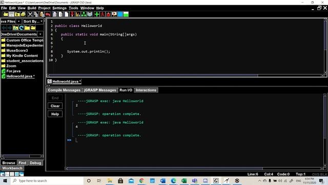Start debugging with the red ladybug icon
The height and width of the screenshot is (185, 328).
(108, 14)
